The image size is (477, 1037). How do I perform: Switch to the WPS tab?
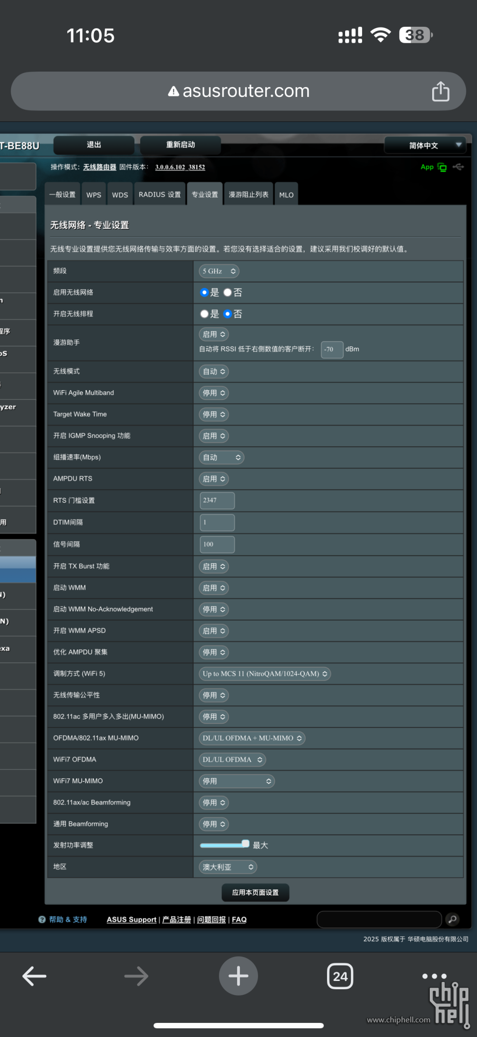(94, 194)
